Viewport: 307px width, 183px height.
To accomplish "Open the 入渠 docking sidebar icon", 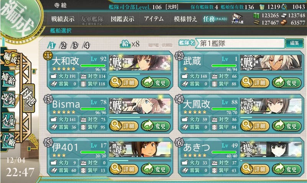I will click(x=8, y=119).
